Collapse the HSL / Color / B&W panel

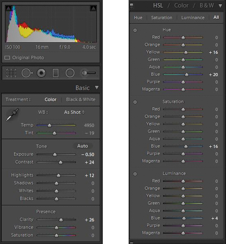click(x=220, y=6)
